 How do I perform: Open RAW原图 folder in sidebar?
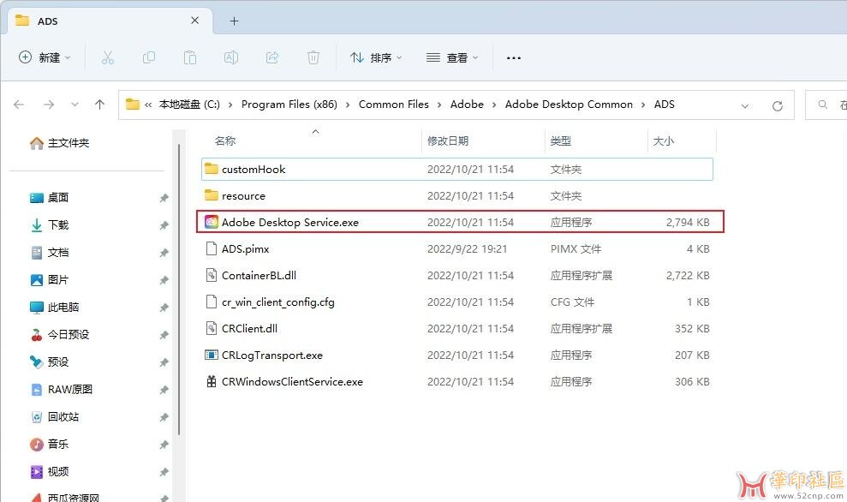coord(61,390)
